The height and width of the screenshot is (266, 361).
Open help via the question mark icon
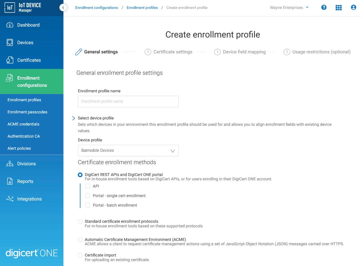point(324,8)
